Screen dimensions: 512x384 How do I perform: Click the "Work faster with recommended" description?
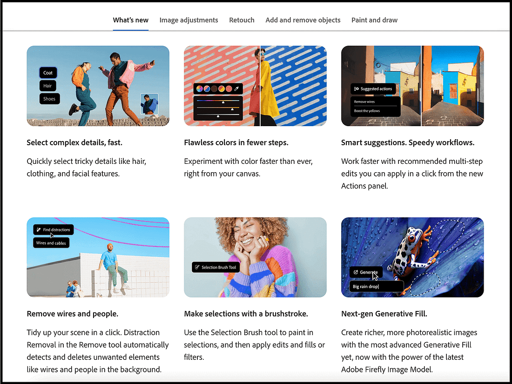click(412, 174)
